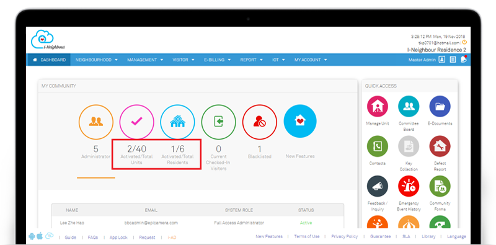Open the Contacts quick access icon
Image resolution: width=496 pixels, height=245 pixels.
pyautogui.click(x=378, y=146)
